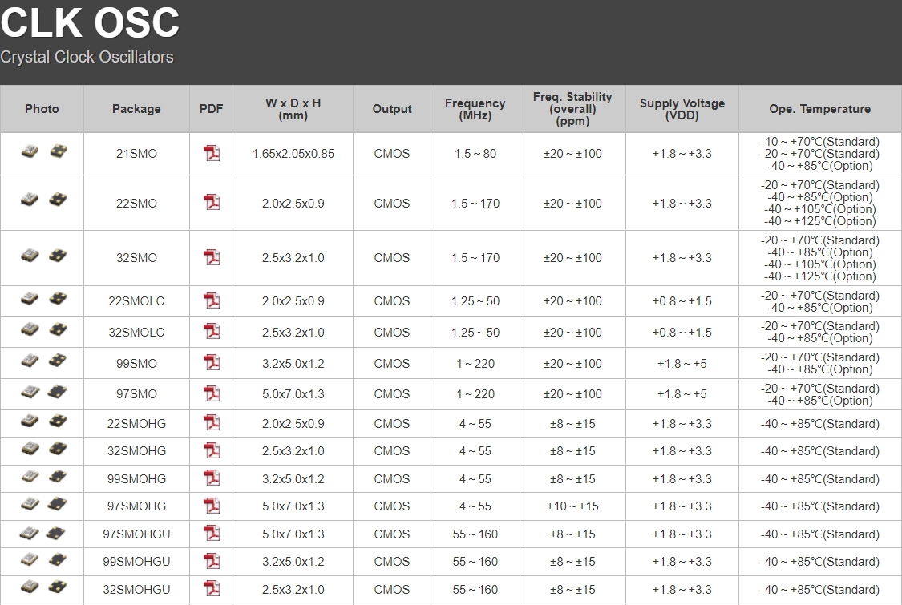This screenshot has height=605, width=902.
Task: Open the 97SMOHG PDF file icon
Action: pos(212,506)
